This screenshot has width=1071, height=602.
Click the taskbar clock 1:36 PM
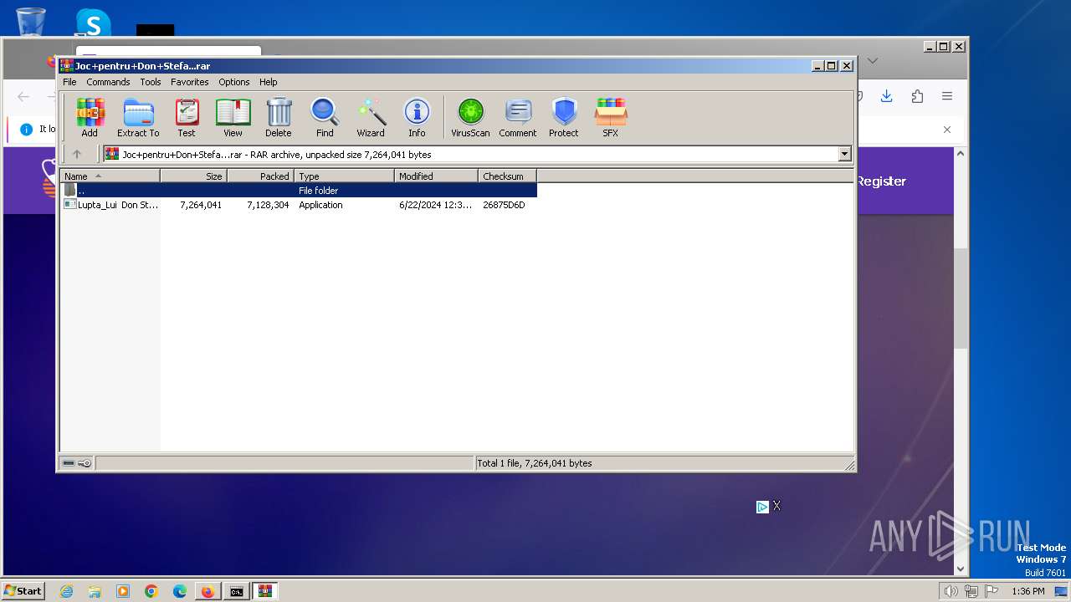tap(1028, 591)
